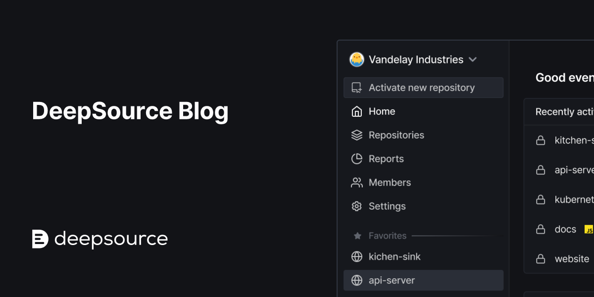
Task: Click the globe icon beside api-server
Action: 356,280
